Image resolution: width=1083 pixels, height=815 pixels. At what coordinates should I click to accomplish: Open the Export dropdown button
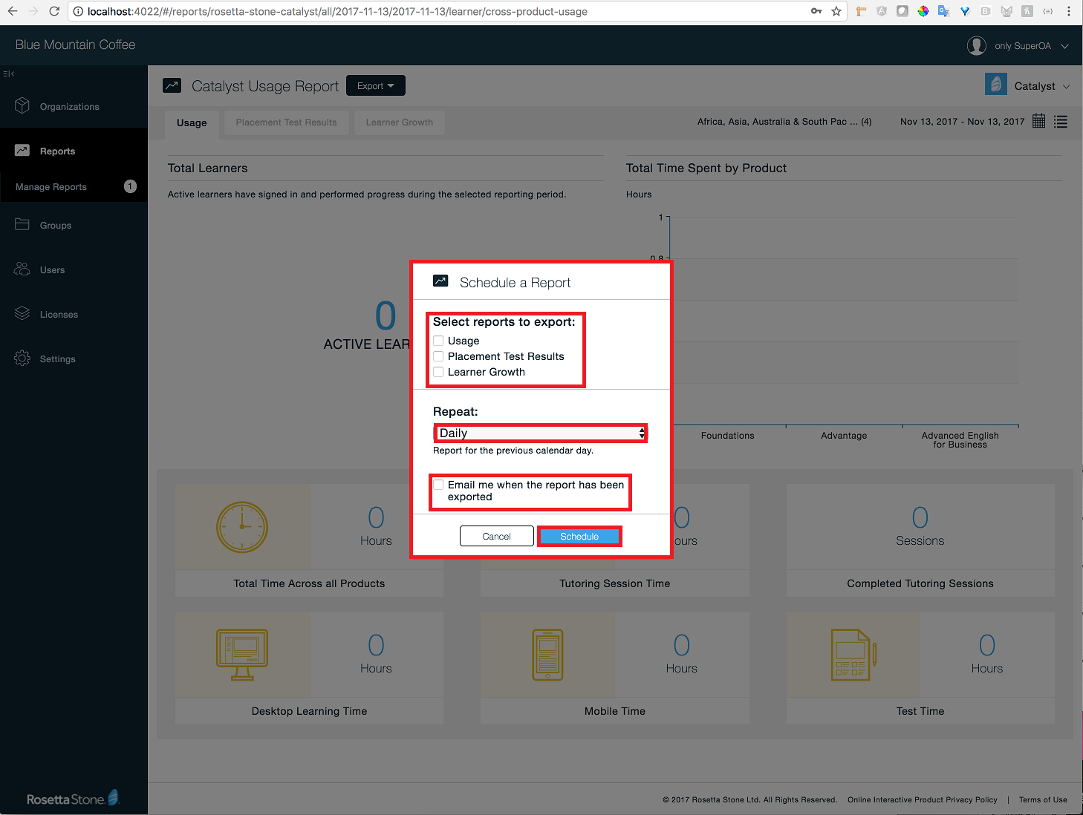(x=376, y=85)
